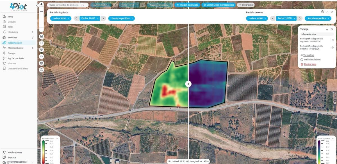Select the ruler measurement tool

click(x=42, y=56)
